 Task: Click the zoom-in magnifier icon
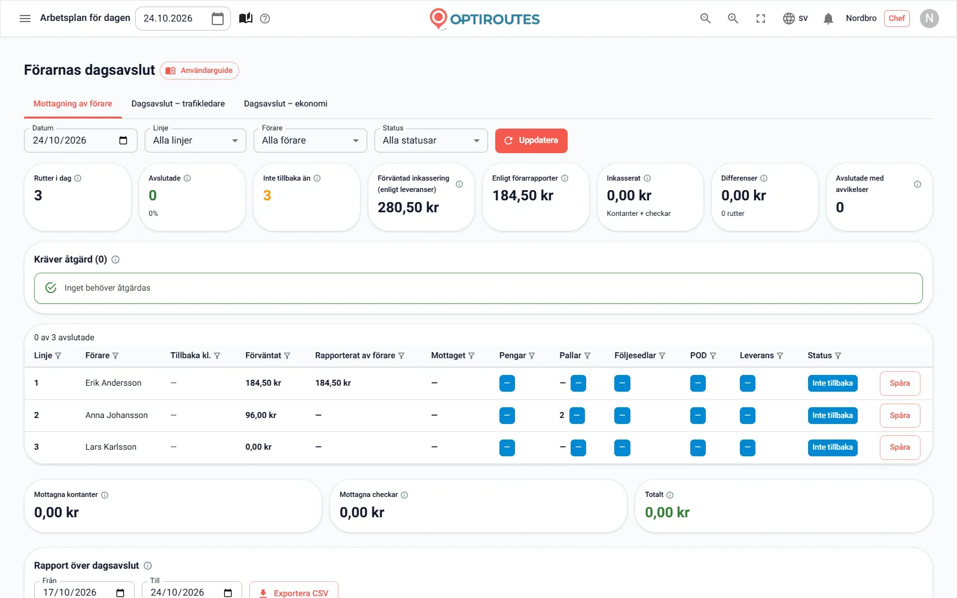click(733, 19)
